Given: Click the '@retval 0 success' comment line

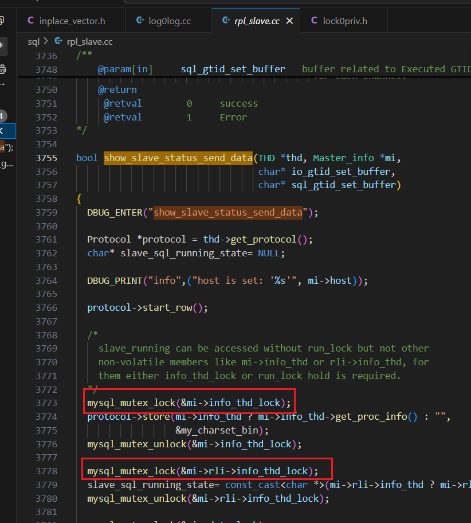Looking at the screenshot, I should [180, 104].
